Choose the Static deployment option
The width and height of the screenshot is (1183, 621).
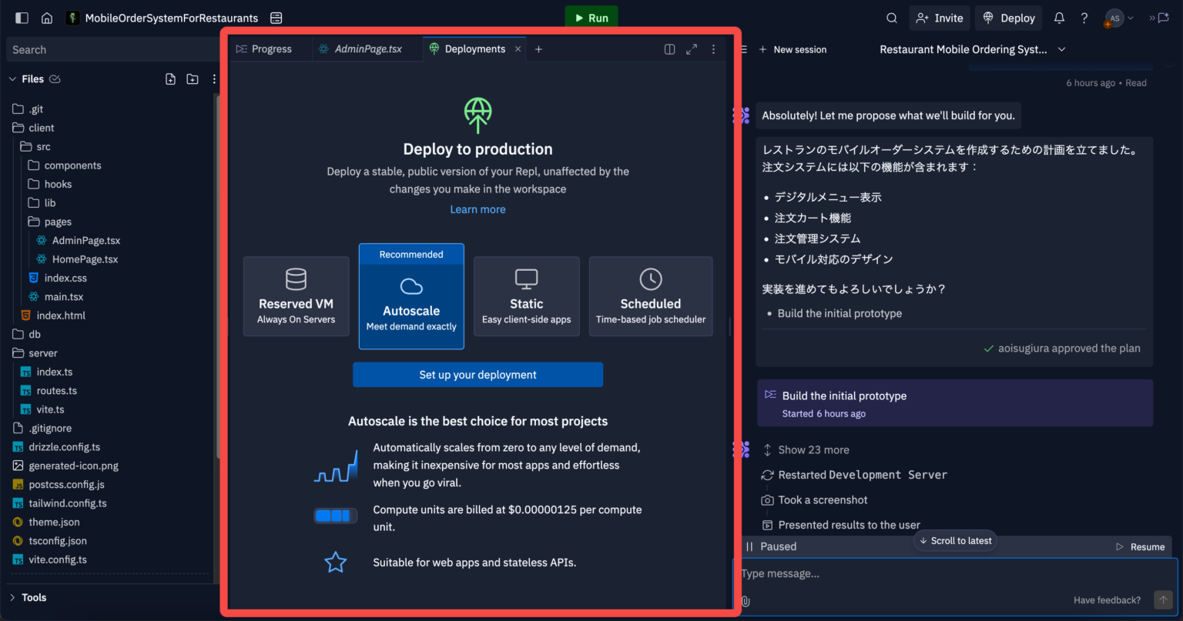pyautogui.click(x=526, y=296)
